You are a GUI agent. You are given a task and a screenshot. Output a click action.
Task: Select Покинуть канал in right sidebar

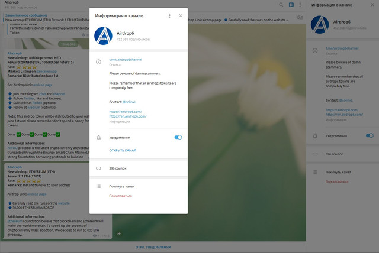[x=338, y=172]
